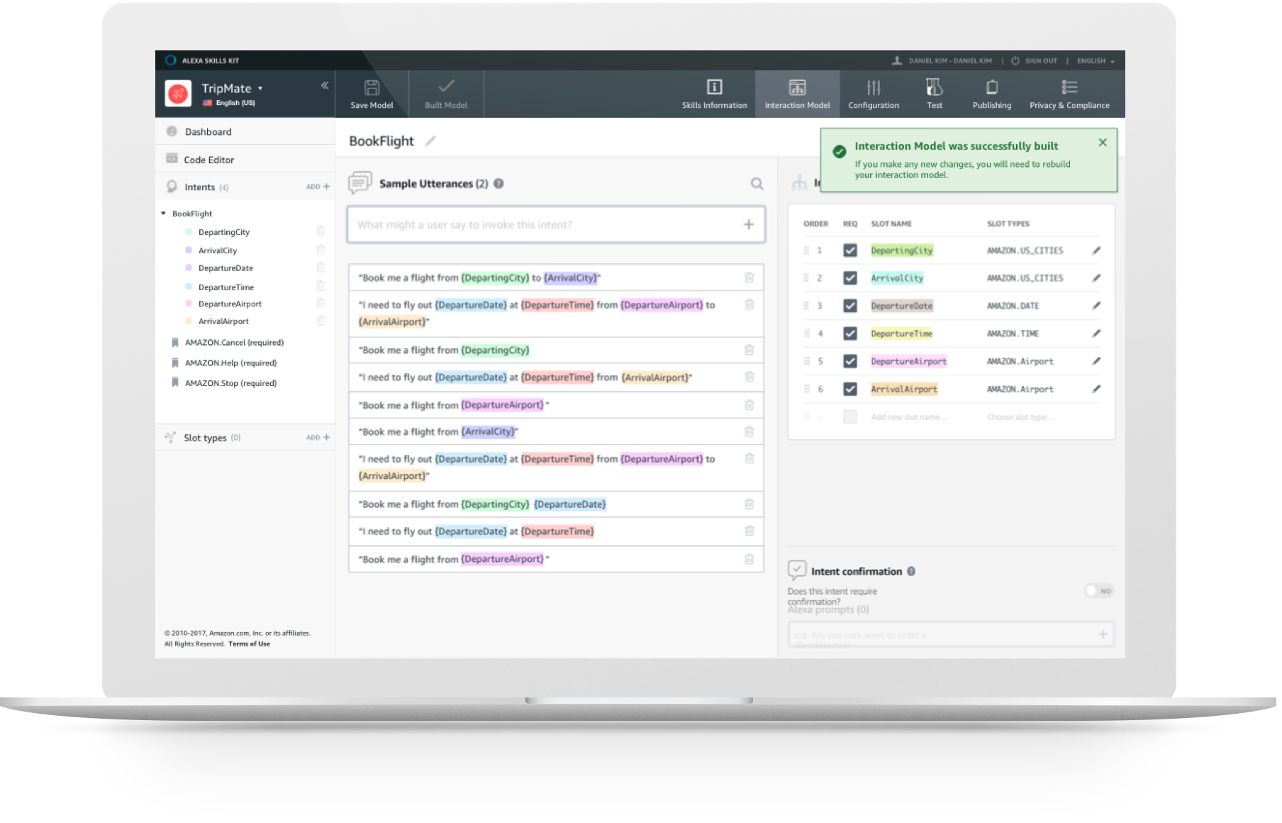
Task: Go to the Test tab
Action: click(x=935, y=94)
